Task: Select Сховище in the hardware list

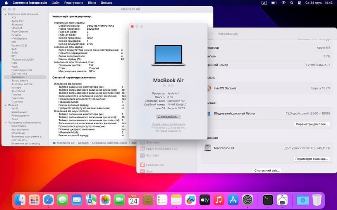Action: [x=17, y=102]
